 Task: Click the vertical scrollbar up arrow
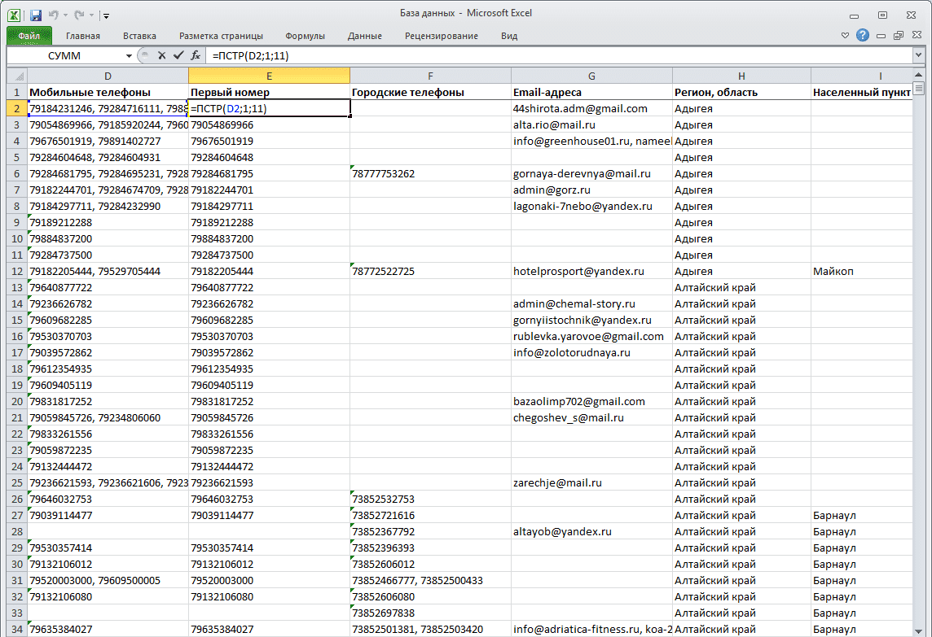[x=918, y=76]
